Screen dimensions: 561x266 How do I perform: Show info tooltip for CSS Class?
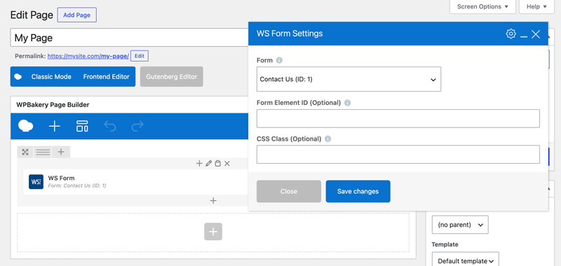tap(327, 139)
